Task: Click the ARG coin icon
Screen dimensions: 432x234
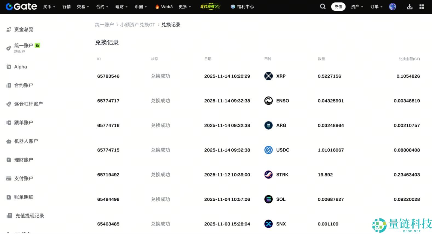Action: (269, 125)
